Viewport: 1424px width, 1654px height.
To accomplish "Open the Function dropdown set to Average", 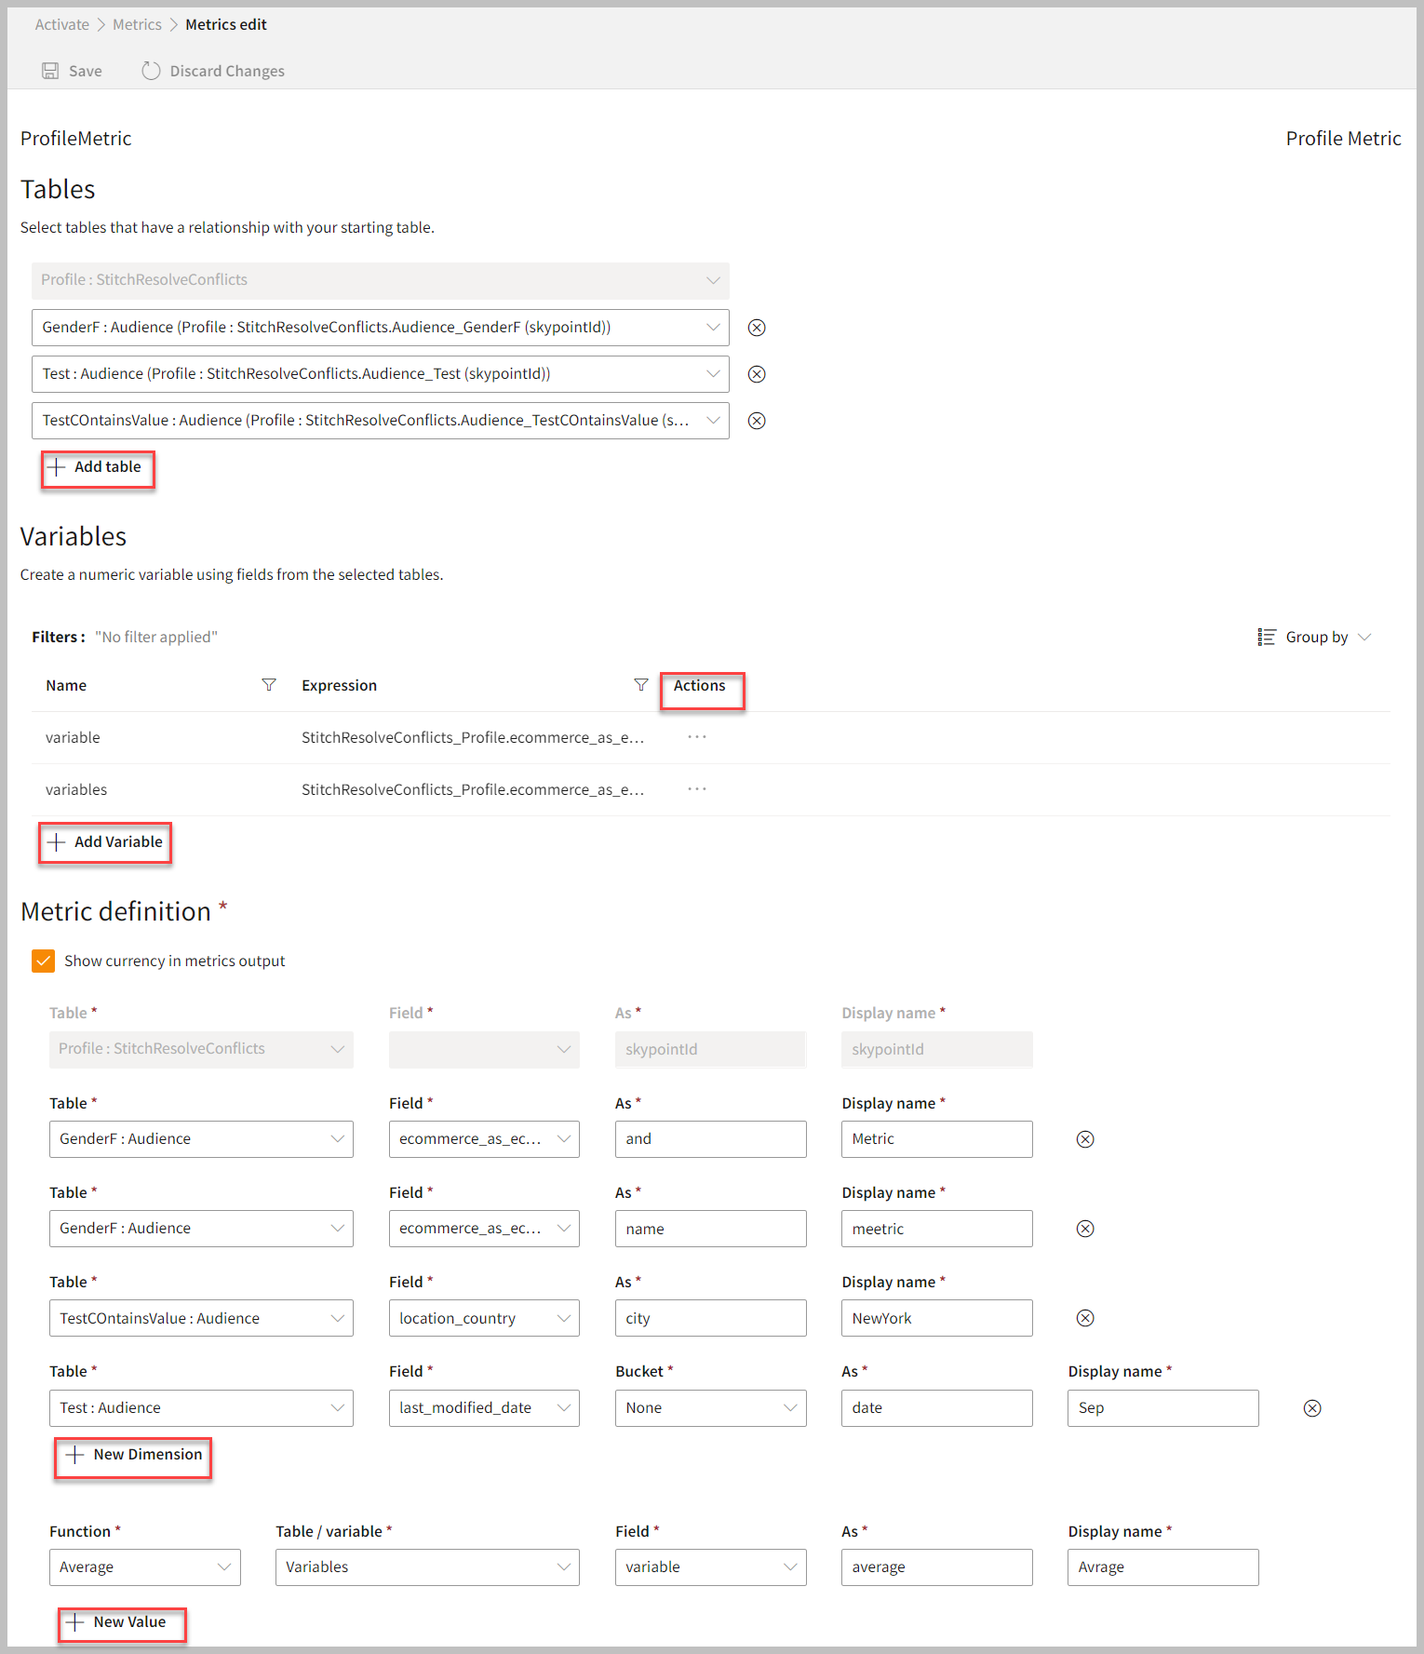I will (145, 1567).
